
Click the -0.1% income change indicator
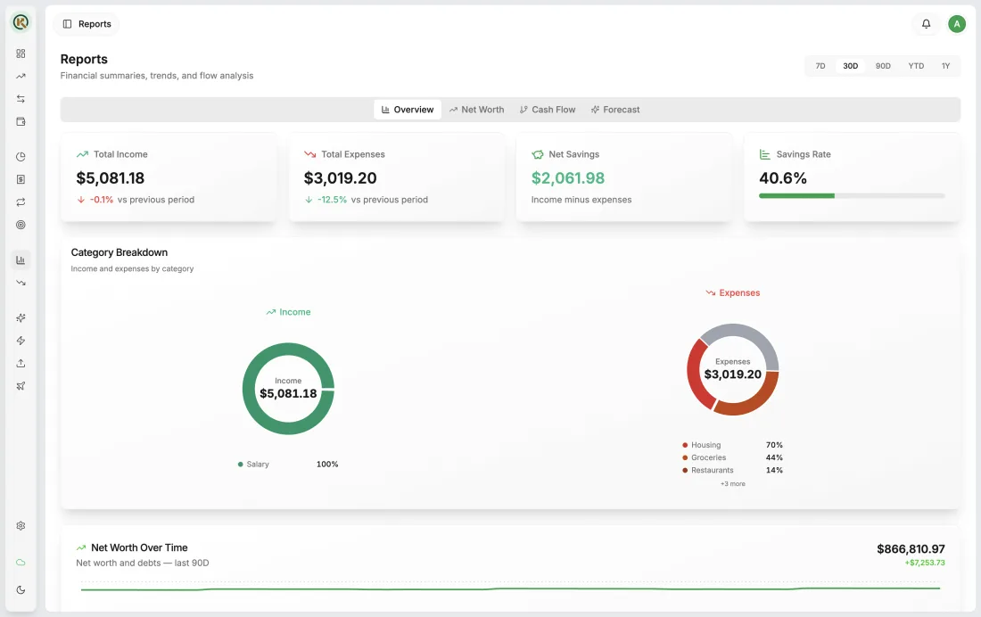pos(95,200)
